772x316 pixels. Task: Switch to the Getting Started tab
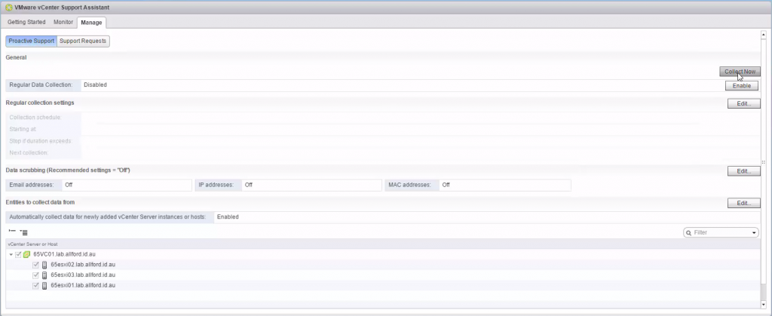click(x=26, y=22)
